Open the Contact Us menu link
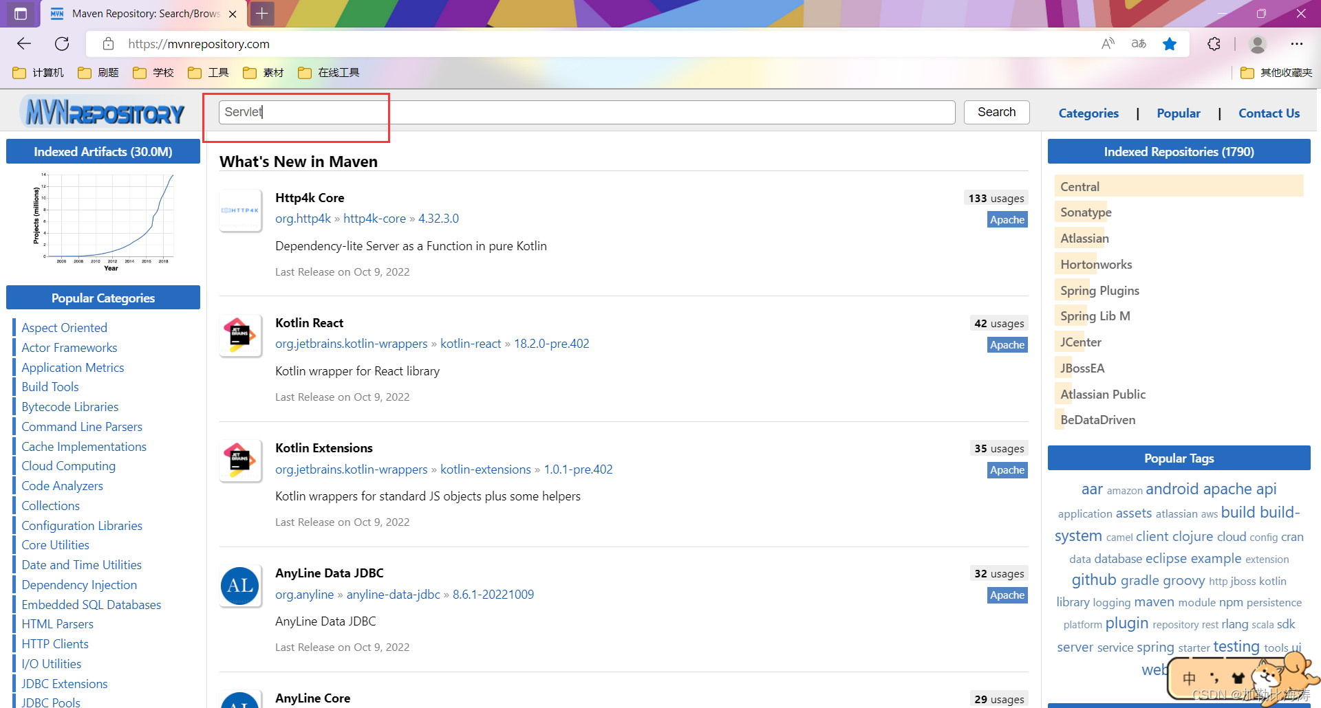This screenshot has height=708, width=1321. click(1269, 113)
